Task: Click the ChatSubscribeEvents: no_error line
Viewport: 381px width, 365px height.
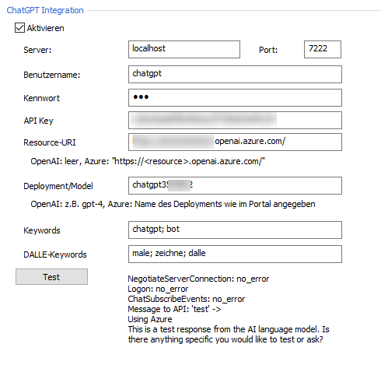Action: click(187, 299)
